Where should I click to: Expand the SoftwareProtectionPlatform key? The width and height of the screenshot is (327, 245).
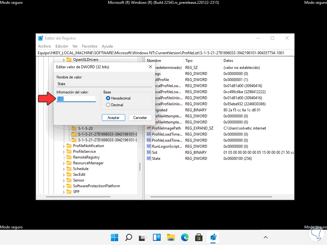coord(64,186)
